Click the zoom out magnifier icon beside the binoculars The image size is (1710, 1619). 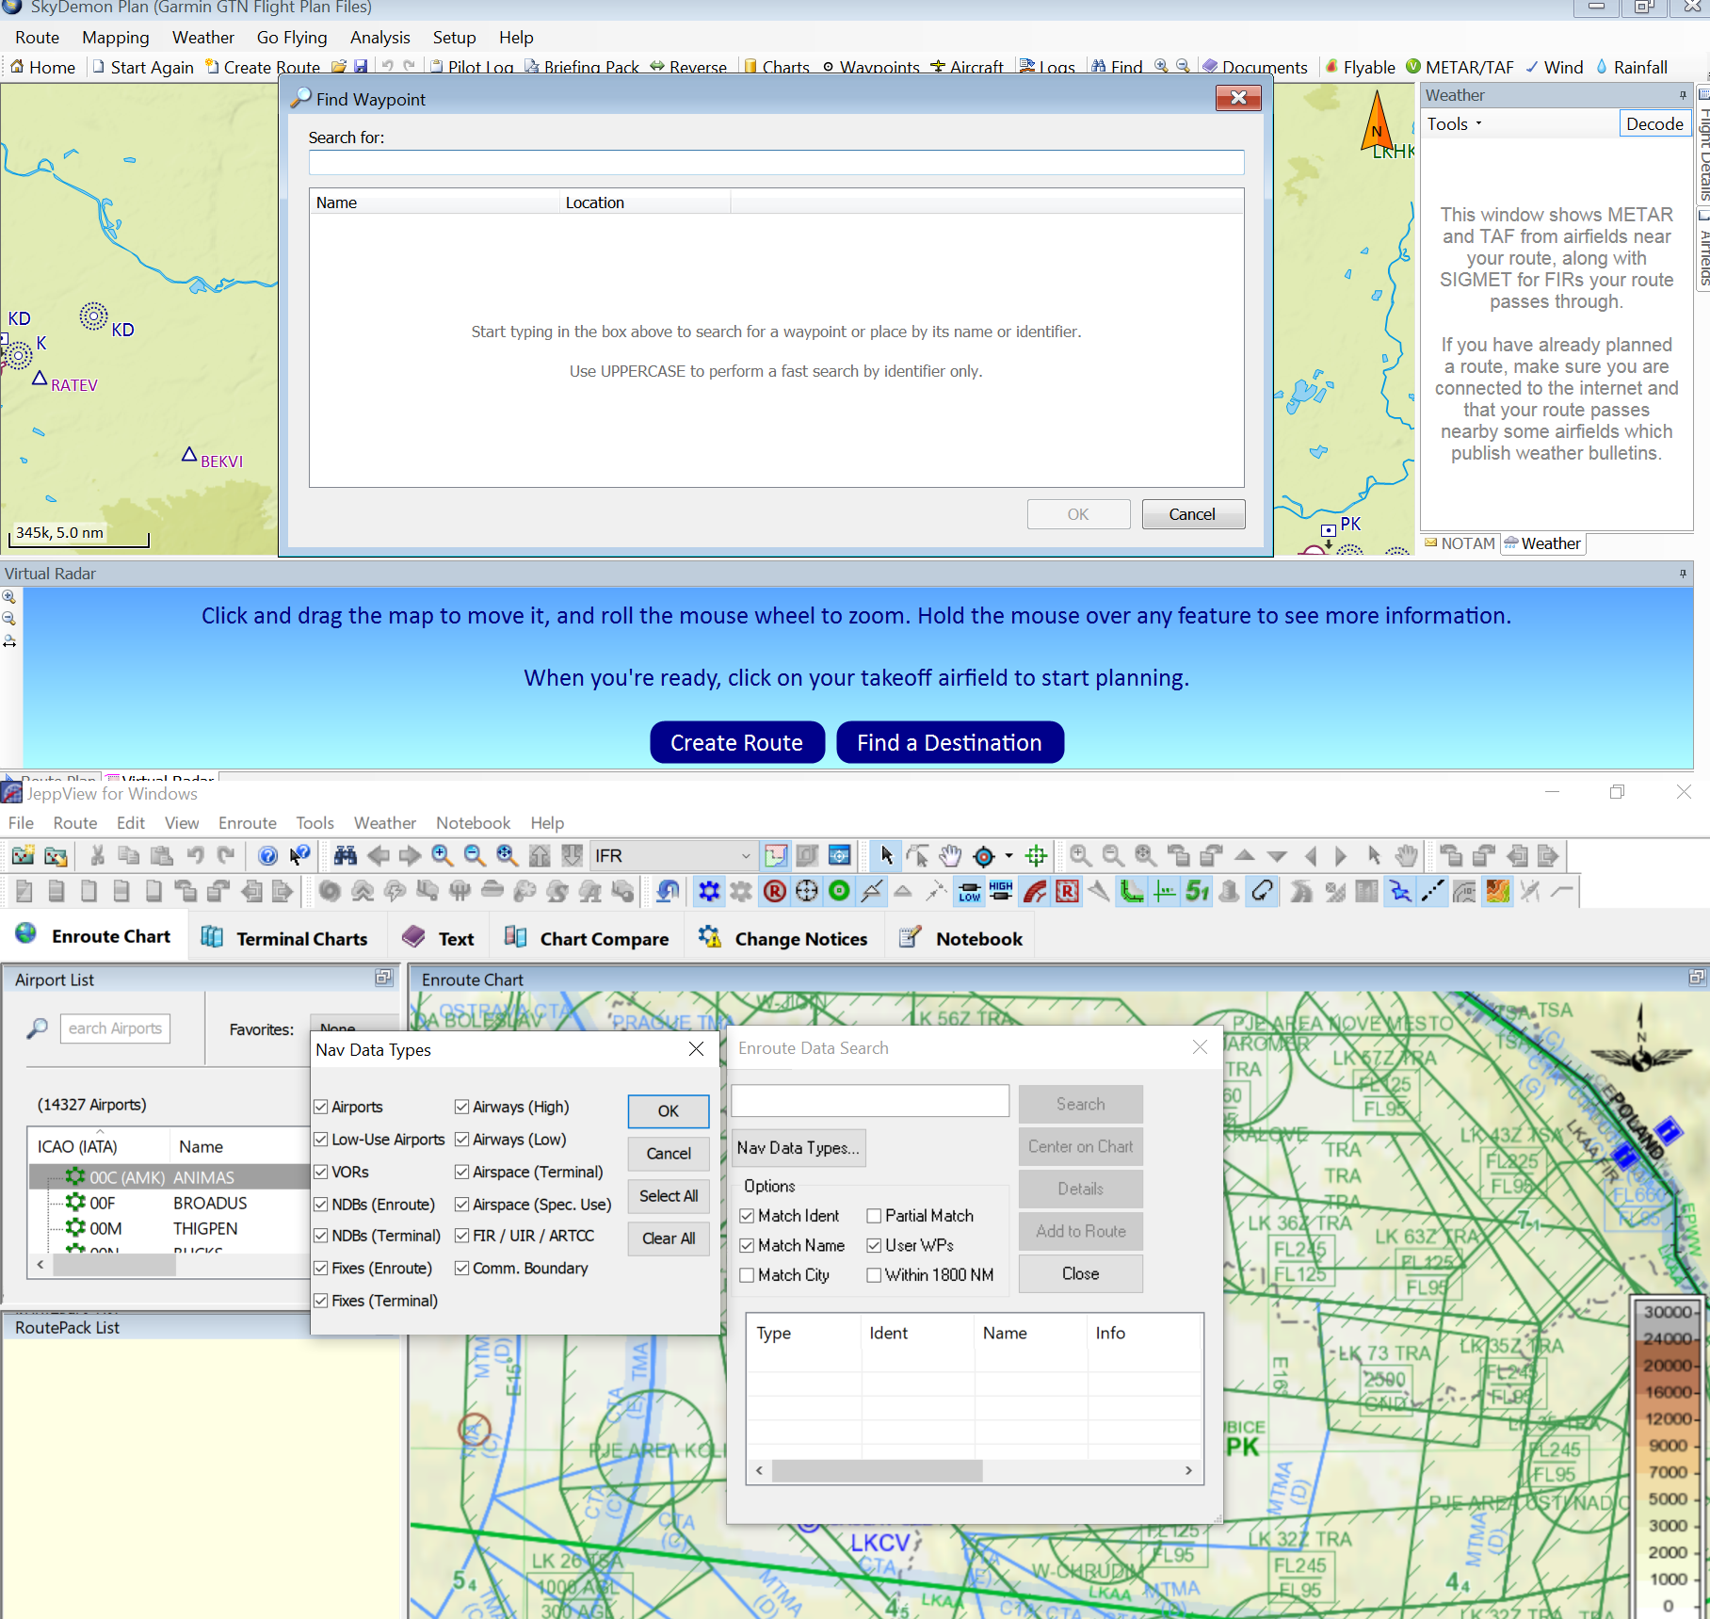click(475, 855)
